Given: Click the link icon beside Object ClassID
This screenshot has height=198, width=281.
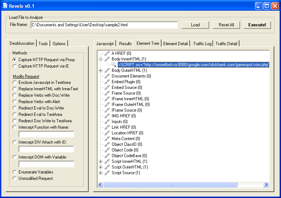Looking at the screenshot, I should tap(107, 144).
